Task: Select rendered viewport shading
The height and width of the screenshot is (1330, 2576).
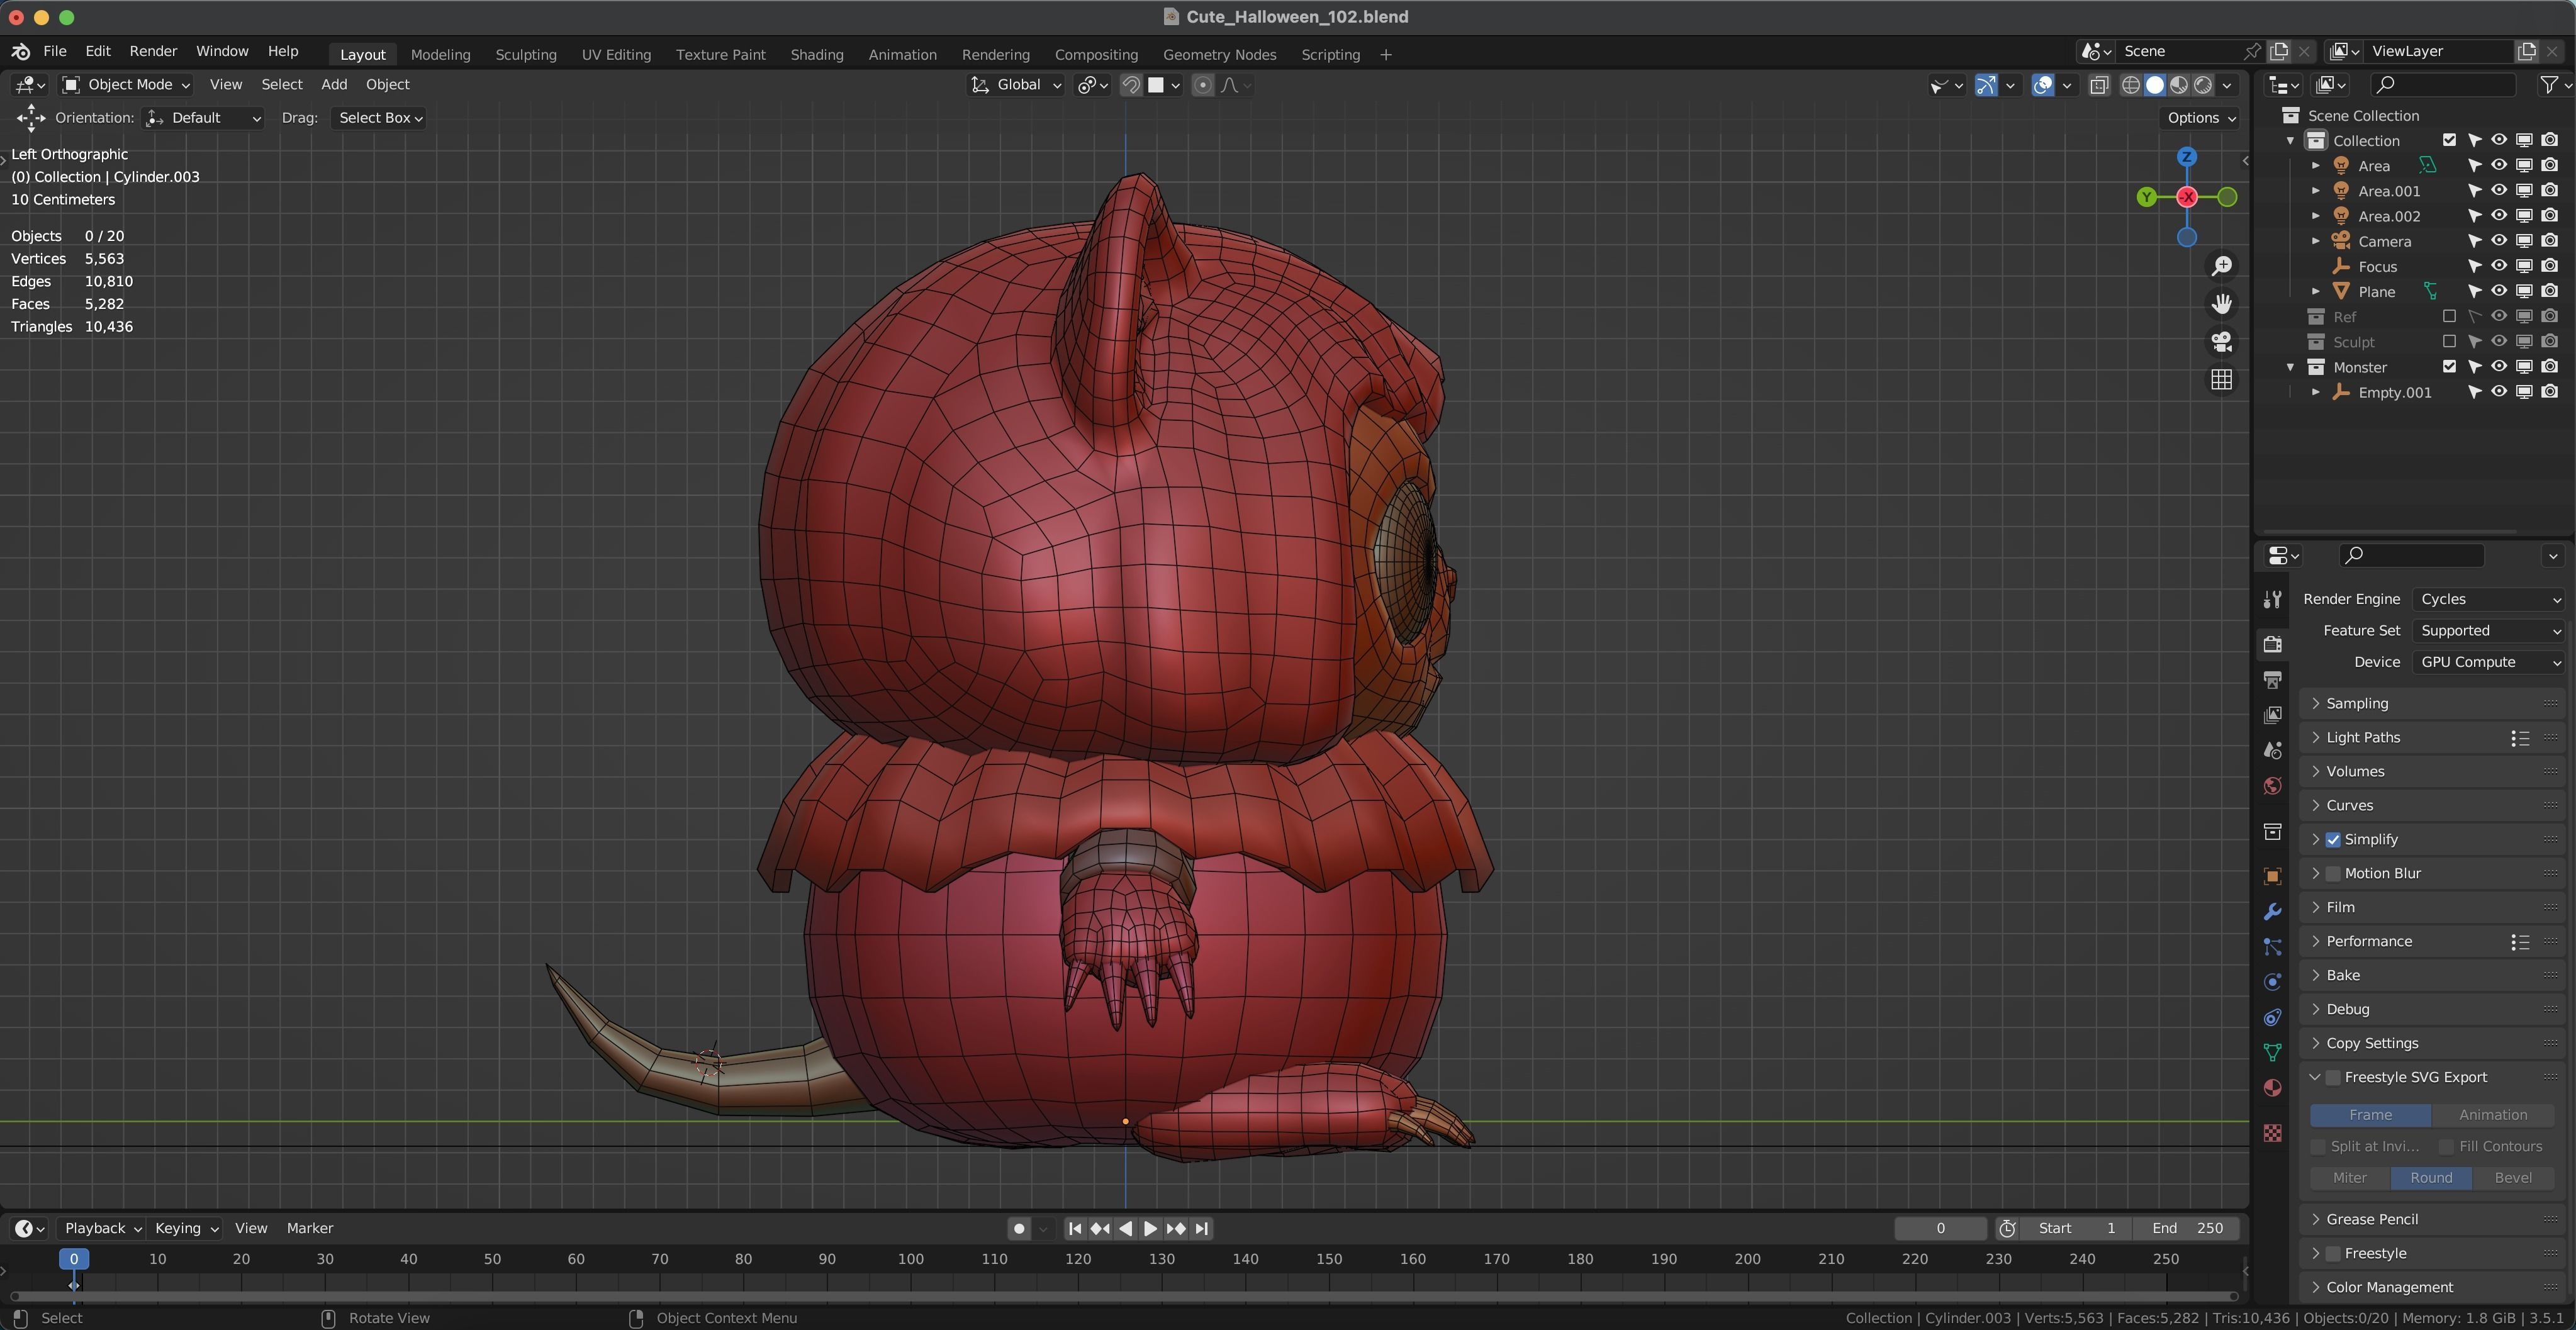Action: [x=2202, y=85]
